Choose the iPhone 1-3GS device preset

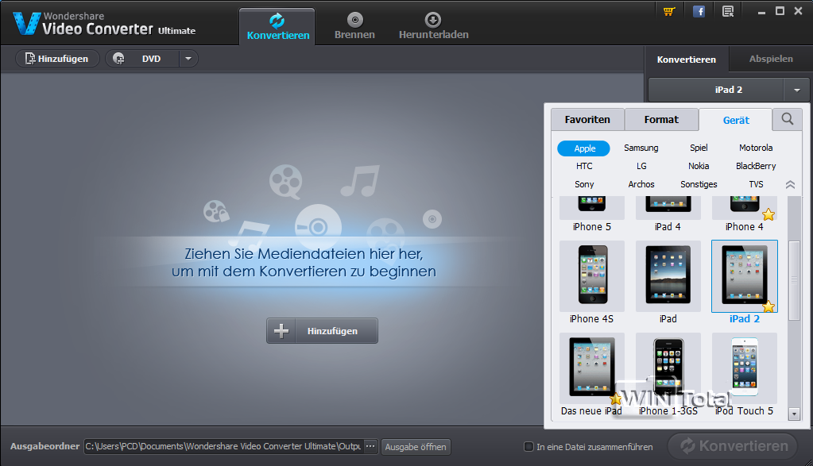[668, 375]
